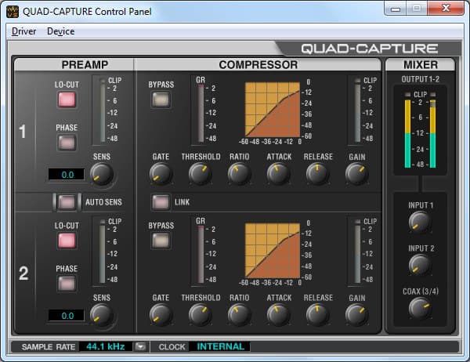The image size is (470, 362).
Task: Click channel 2 compressor GAIN knob
Action: (x=356, y=315)
